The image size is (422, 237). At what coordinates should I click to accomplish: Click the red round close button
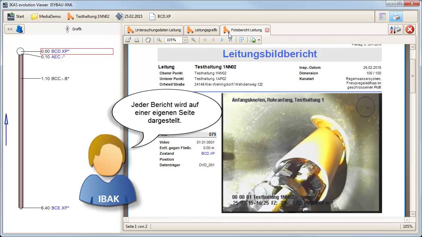(410, 29)
